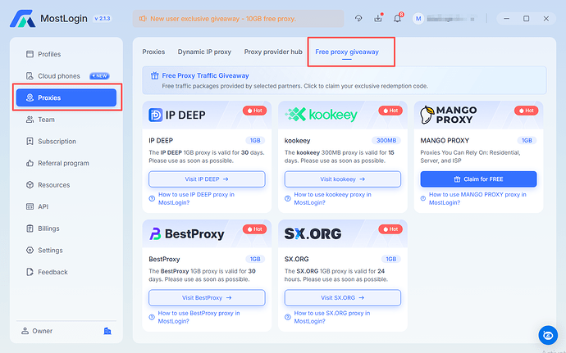Click Claim for FREE Mango Proxy button
Viewport: 566px width, 353px height.
[x=478, y=179]
